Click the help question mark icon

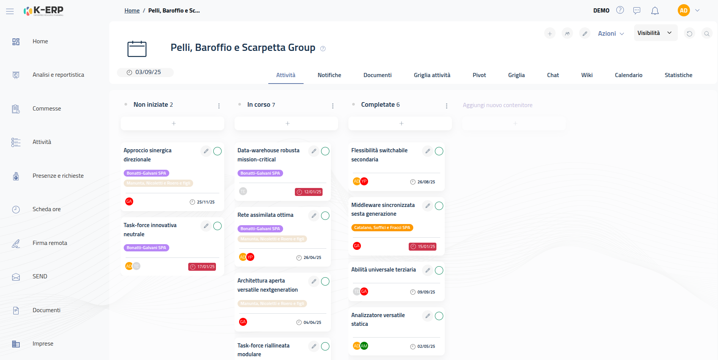pos(620,10)
